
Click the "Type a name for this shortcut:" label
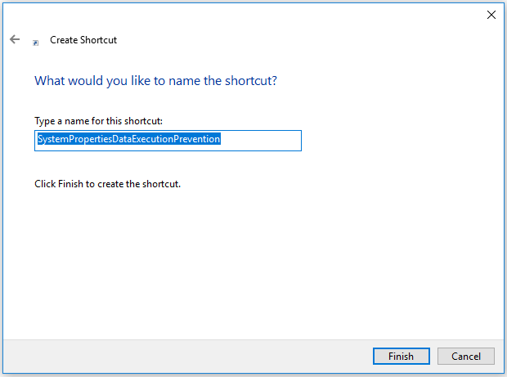(x=98, y=121)
